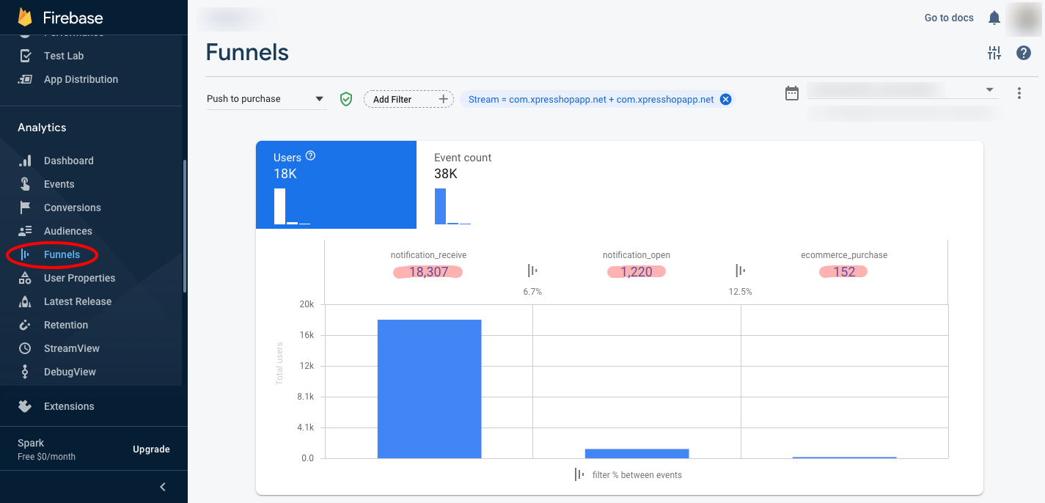
Task: Expand the date range dropdown
Action: 989,90
